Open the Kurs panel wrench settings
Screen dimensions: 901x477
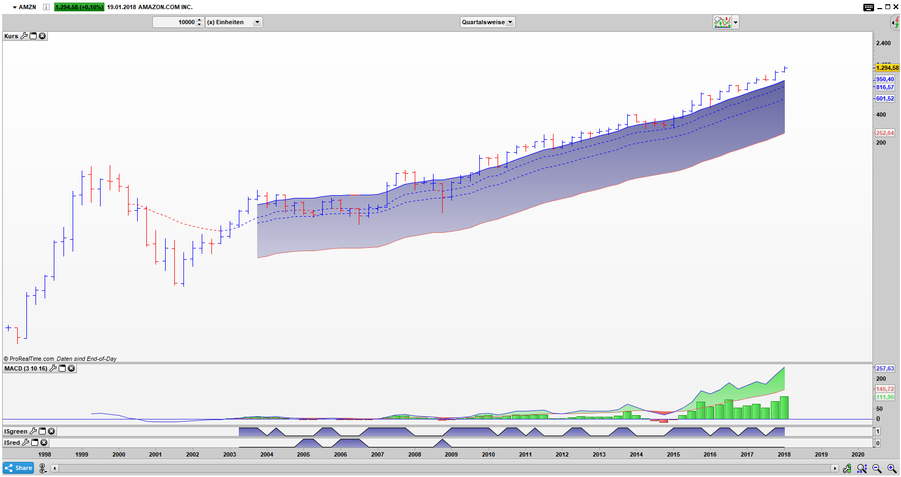click(24, 36)
